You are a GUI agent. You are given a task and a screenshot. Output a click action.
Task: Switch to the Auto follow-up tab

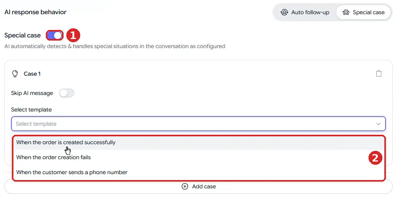[305, 12]
